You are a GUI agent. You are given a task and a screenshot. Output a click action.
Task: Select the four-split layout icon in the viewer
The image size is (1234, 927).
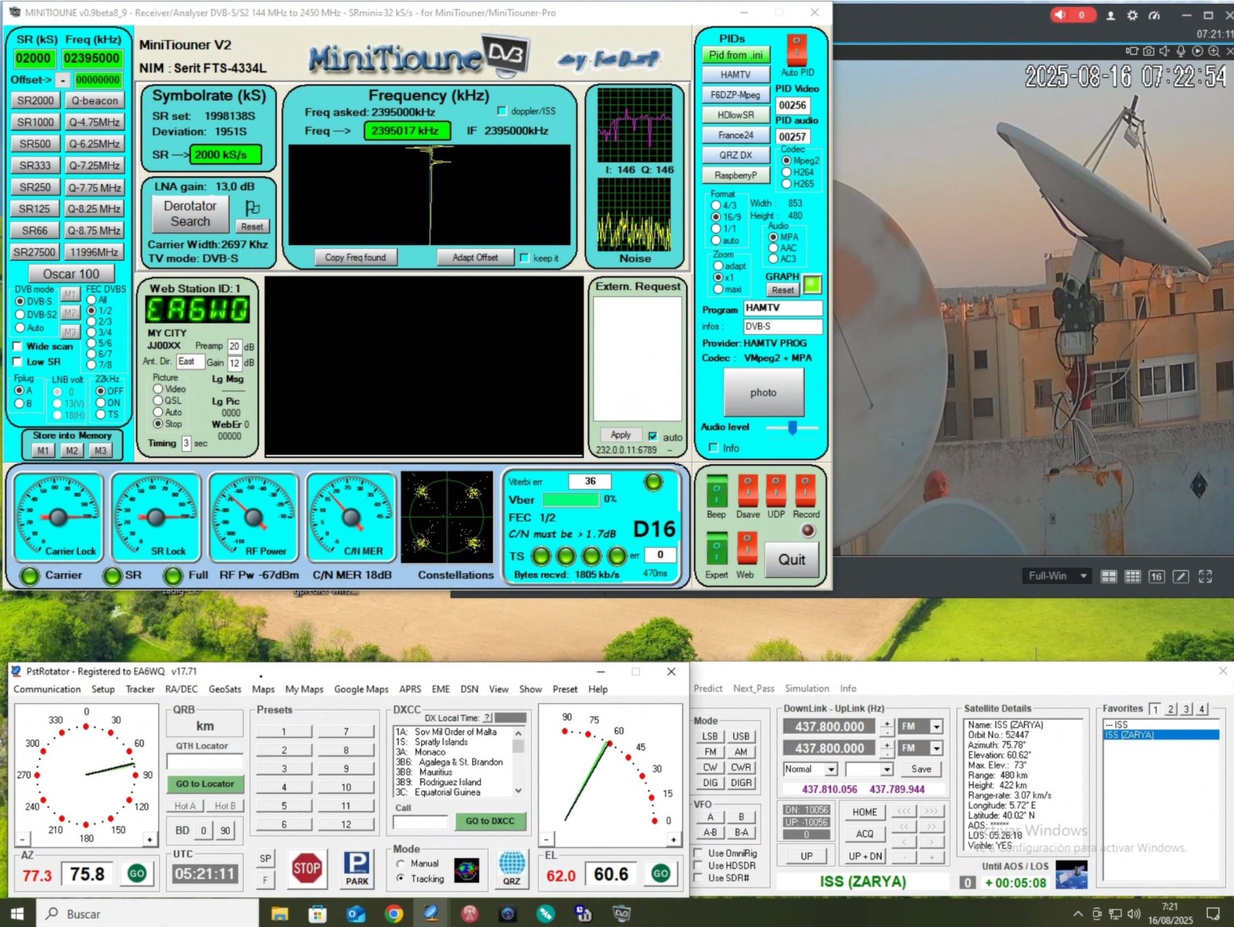click(x=1108, y=576)
